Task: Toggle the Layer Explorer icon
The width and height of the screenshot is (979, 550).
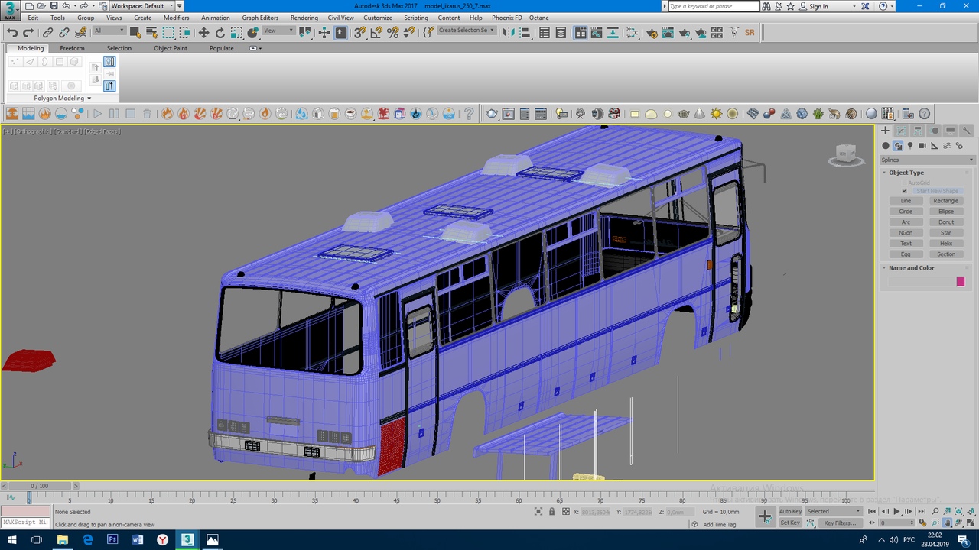Action: pyautogui.click(x=561, y=33)
